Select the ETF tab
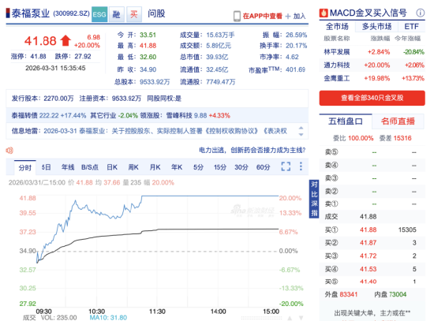Image resolution: width=434 pixels, height=321 pixels. (x=411, y=27)
